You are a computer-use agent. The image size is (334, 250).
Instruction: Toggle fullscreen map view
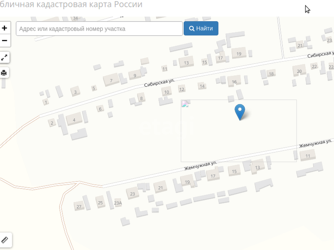tap(4, 57)
